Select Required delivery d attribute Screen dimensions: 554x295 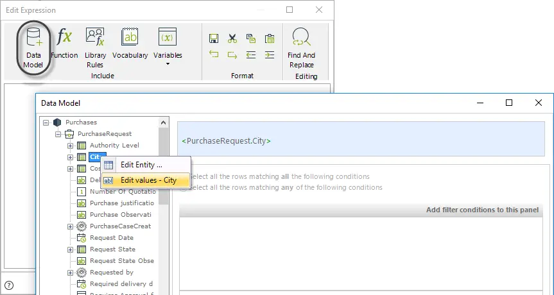tap(121, 284)
